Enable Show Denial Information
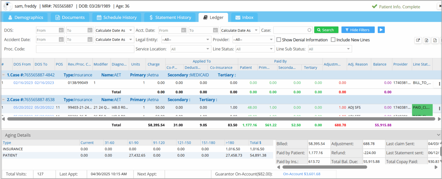Screen dimensions: 442x179 coord(279,40)
